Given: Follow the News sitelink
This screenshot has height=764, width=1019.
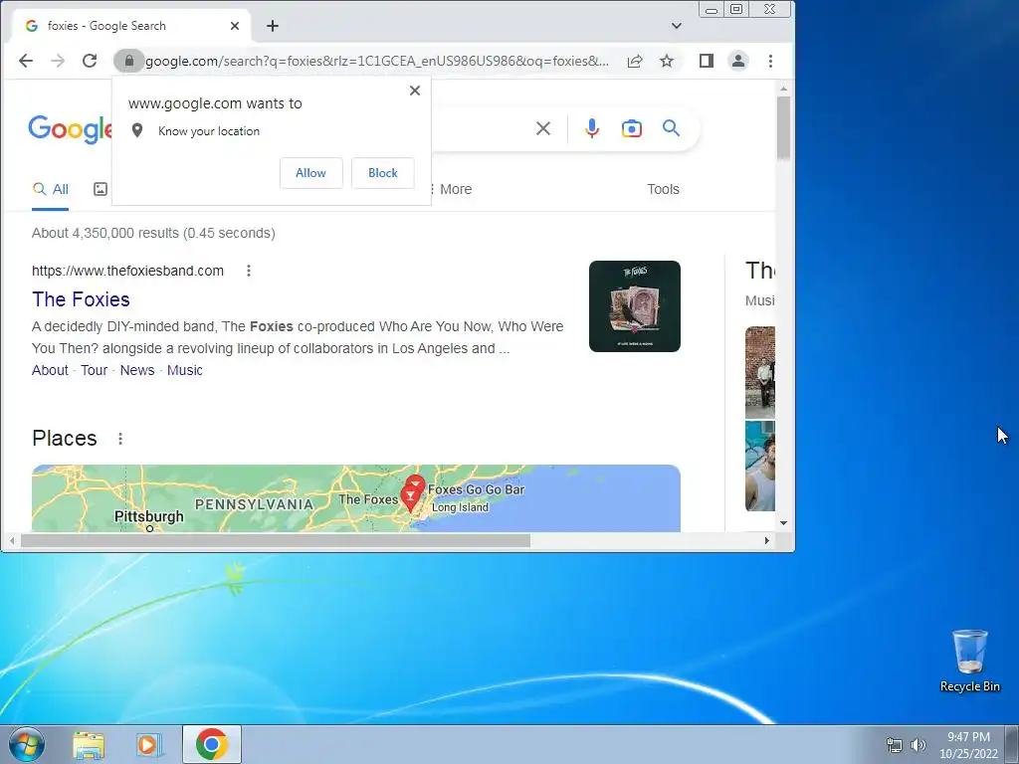Looking at the screenshot, I should pos(137,370).
